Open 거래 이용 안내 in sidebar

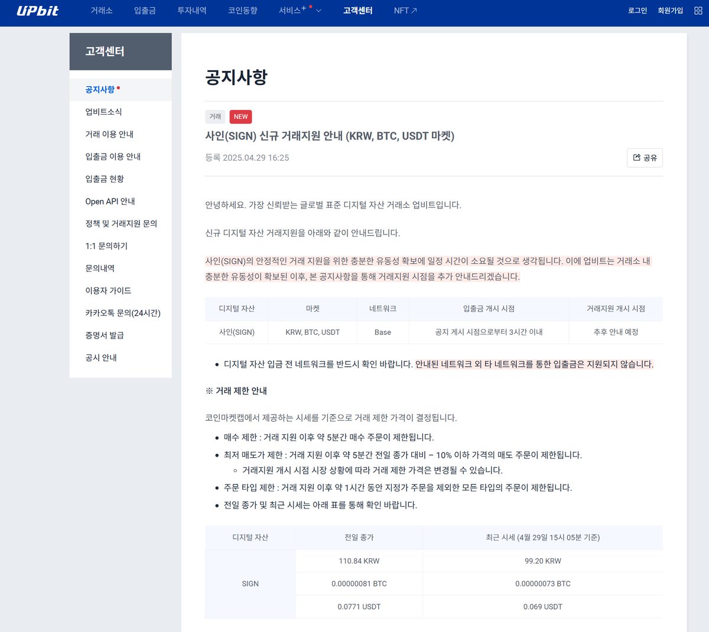tap(121, 135)
